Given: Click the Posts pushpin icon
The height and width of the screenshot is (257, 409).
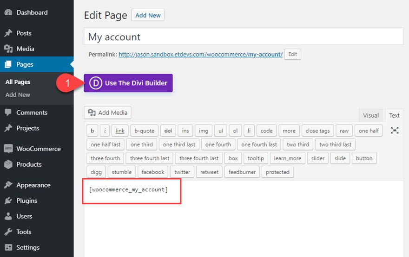Looking at the screenshot, I should pos(8,33).
